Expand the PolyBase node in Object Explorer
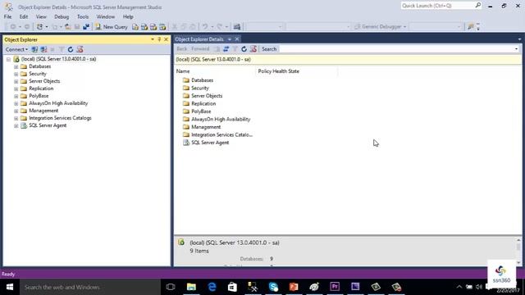Image resolution: width=525 pixels, height=295 pixels. tap(16, 96)
